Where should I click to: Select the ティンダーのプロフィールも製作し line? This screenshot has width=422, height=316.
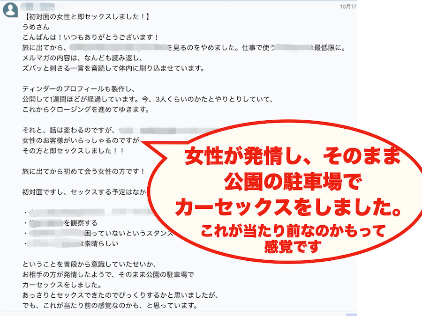tap(79, 89)
